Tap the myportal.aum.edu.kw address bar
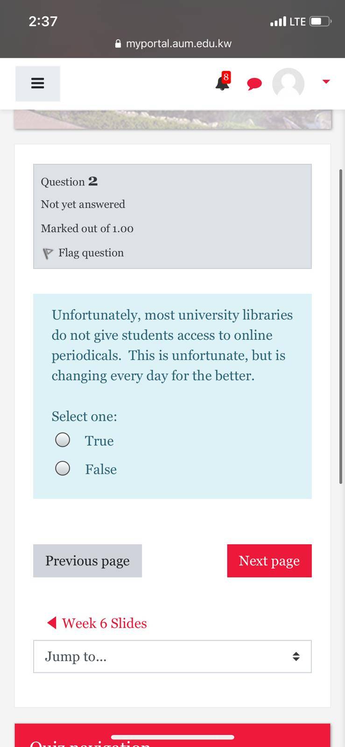Screen dimensions: 345x747 click(x=173, y=43)
